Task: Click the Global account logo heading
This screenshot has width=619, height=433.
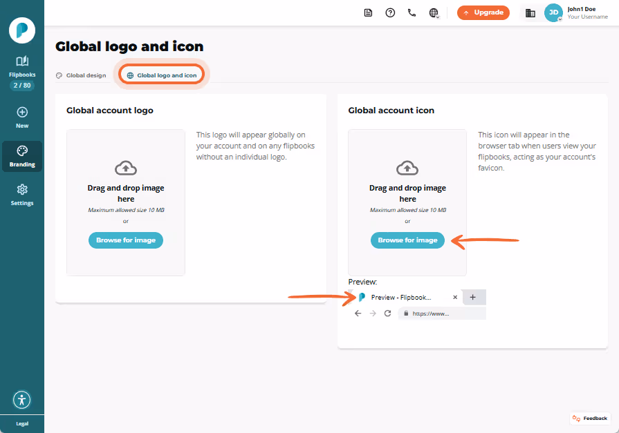Action: (110, 110)
